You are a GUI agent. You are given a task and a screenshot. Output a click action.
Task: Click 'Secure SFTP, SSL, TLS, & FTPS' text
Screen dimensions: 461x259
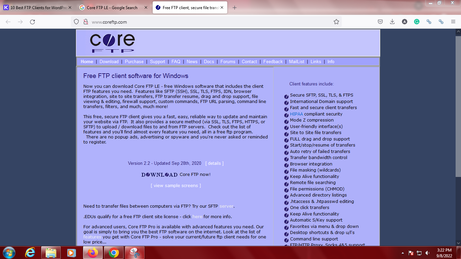322,95
